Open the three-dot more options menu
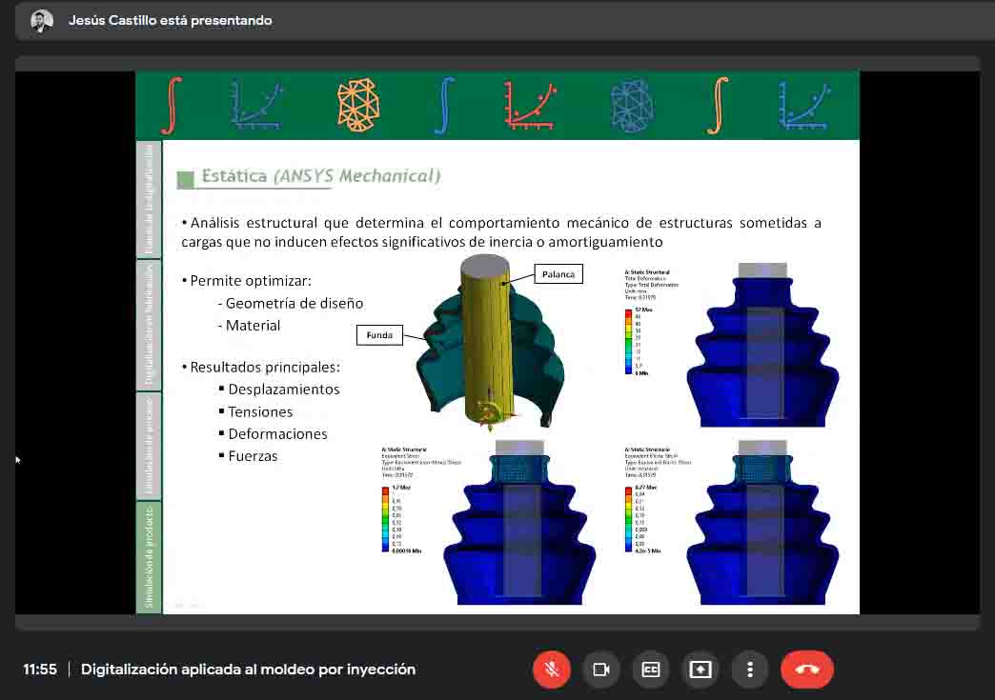Image resolution: width=995 pixels, height=700 pixels. click(x=749, y=669)
